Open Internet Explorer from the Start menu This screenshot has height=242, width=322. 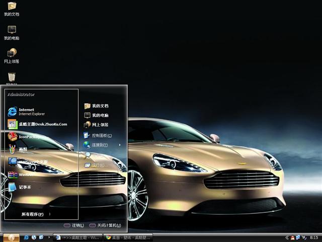tap(31, 111)
